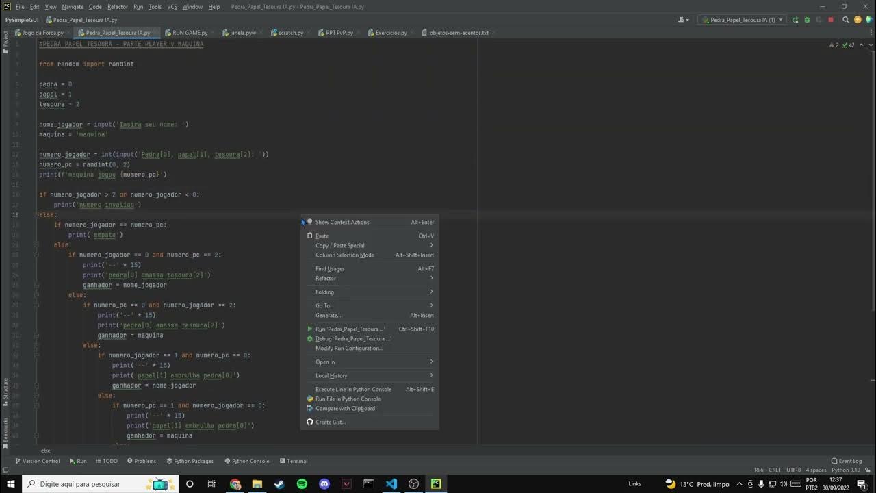Open the TODO tool window
Image resolution: width=876 pixels, height=493 pixels.
click(x=106, y=461)
